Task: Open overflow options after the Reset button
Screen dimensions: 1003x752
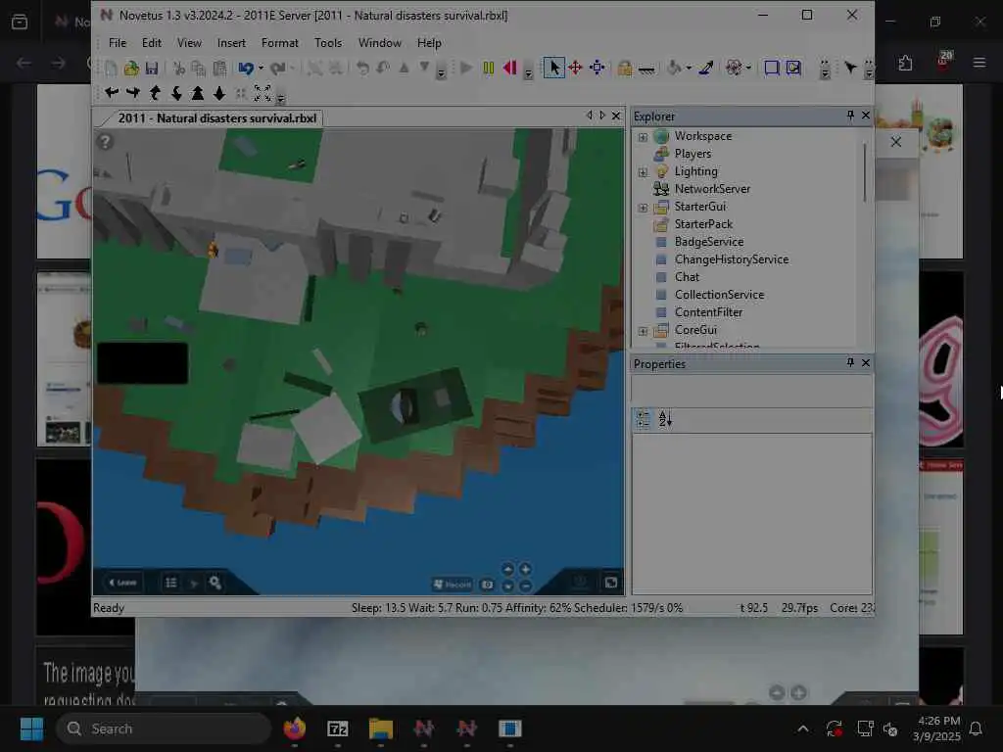Action: [528, 72]
